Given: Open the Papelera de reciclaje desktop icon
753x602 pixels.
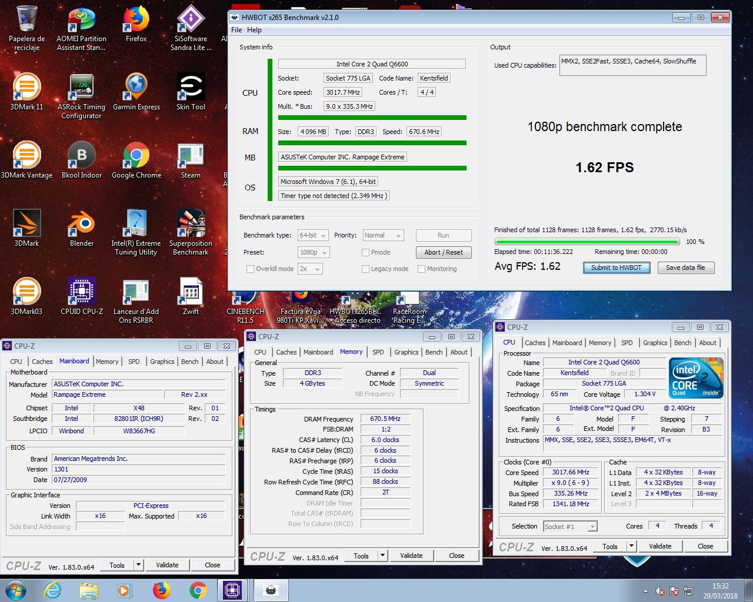Looking at the screenshot, I should click(27, 28).
